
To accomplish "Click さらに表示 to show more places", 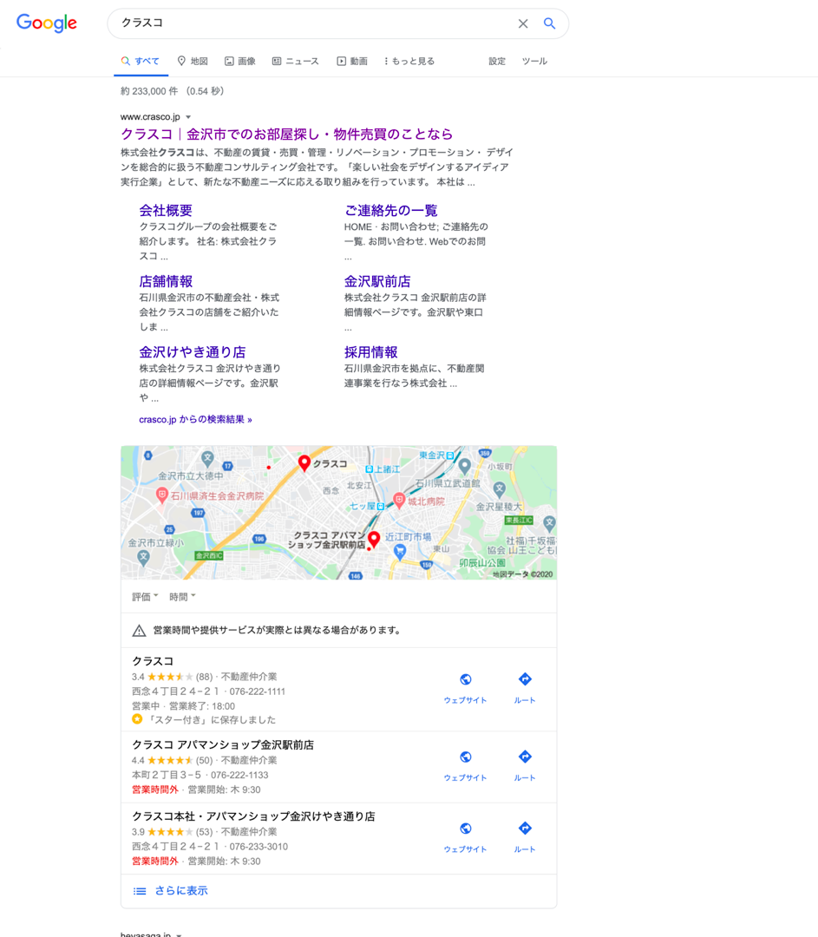I will (181, 890).
